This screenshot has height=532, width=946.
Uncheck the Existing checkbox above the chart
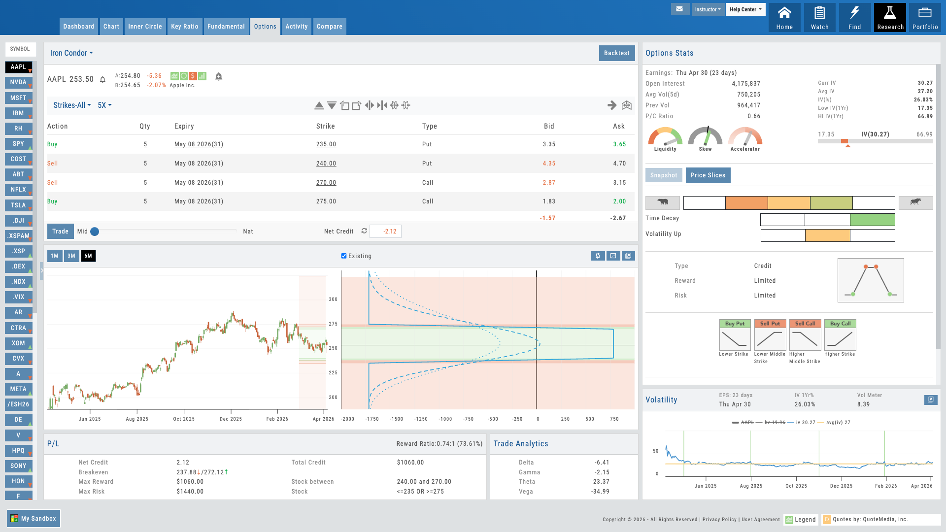[x=343, y=256]
